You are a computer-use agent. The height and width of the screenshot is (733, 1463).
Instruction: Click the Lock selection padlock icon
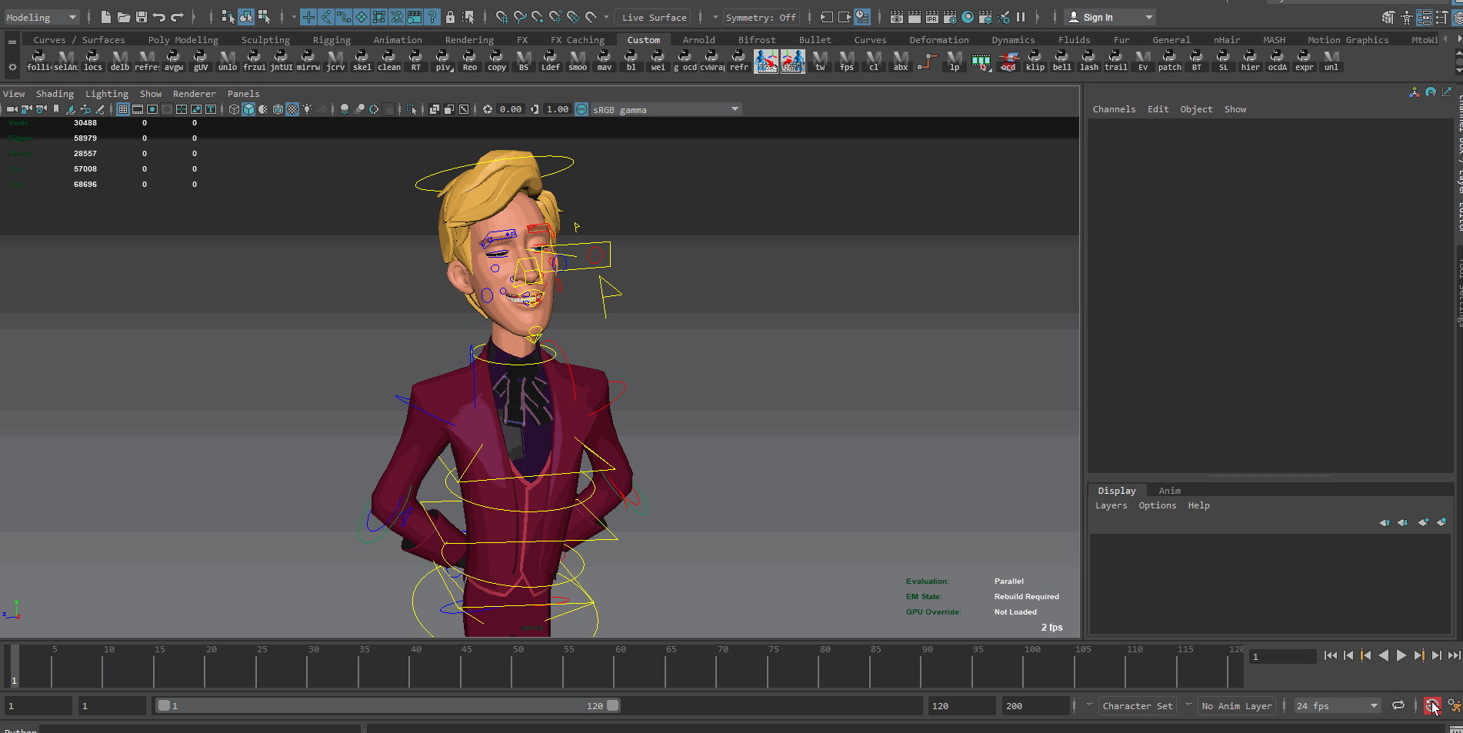click(x=451, y=17)
